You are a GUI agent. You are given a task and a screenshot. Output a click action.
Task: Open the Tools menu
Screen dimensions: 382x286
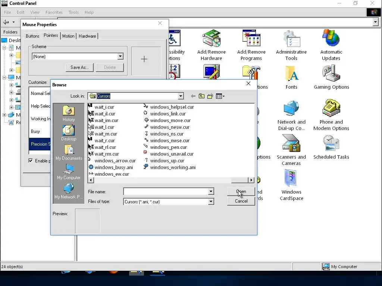click(x=73, y=12)
